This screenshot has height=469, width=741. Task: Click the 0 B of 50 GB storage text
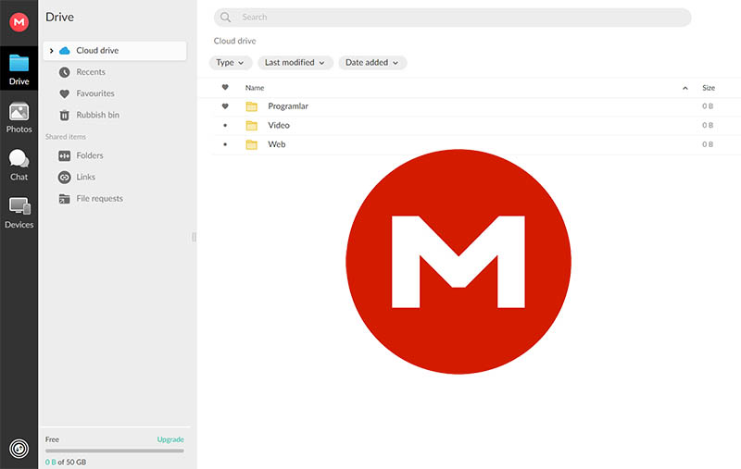pos(66,462)
